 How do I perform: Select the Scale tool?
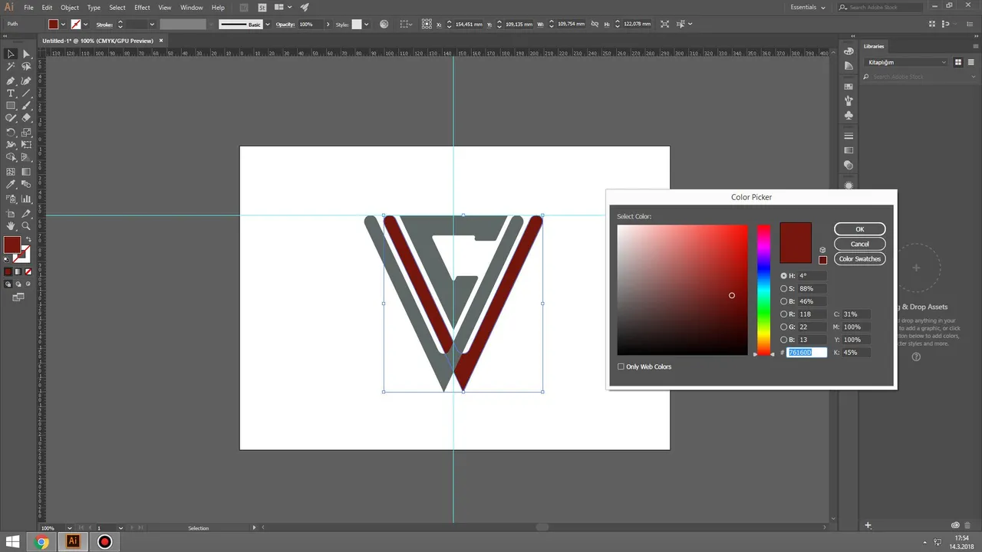click(26, 132)
